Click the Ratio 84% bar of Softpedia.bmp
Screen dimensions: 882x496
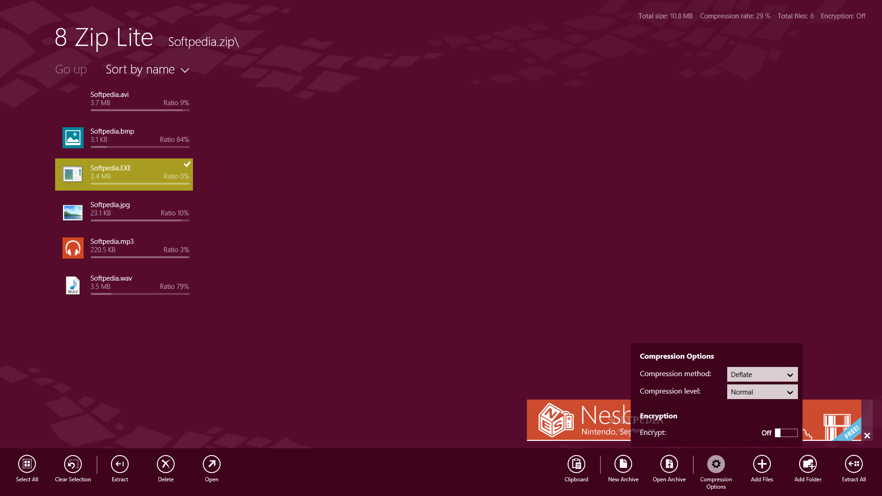click(x=140, y=147)
